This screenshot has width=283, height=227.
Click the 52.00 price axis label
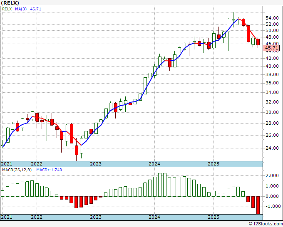point(272,24)
